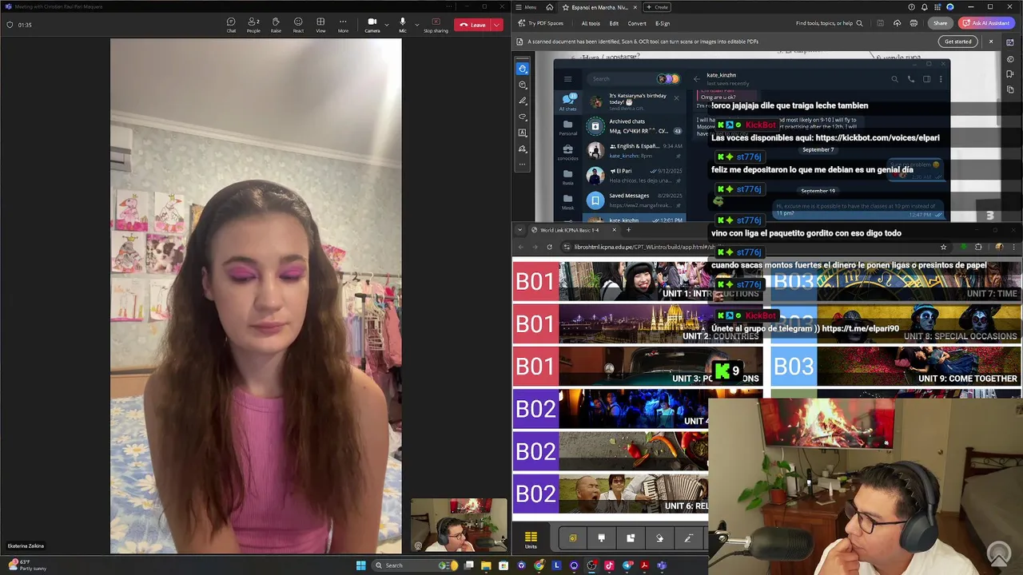Open a new browser tab with plus
1023x575 pixels.
[628, 230]
